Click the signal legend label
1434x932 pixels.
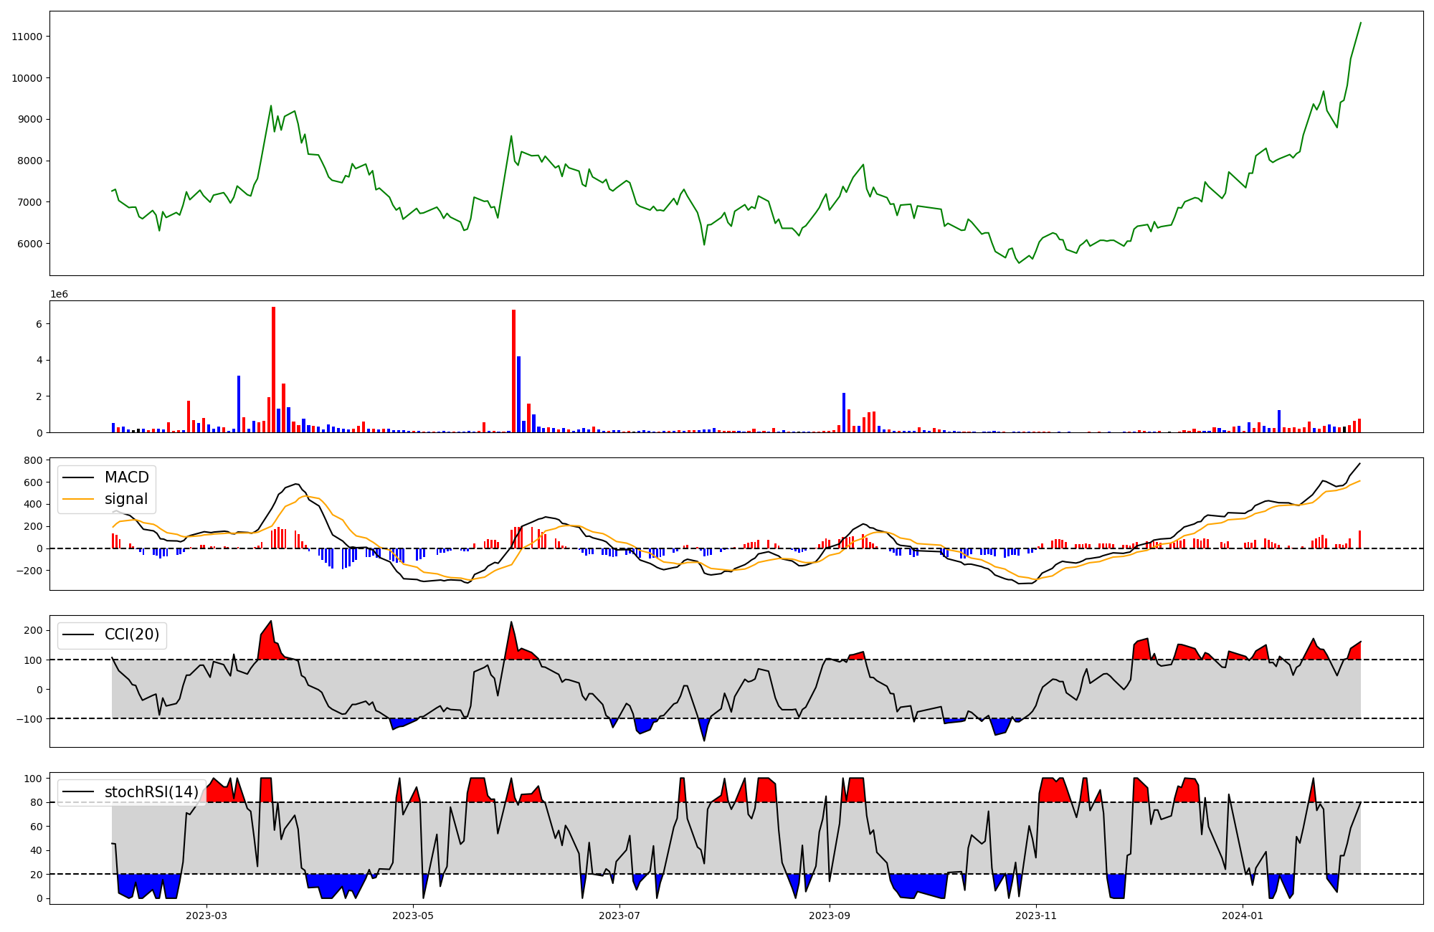pos(126,499)
